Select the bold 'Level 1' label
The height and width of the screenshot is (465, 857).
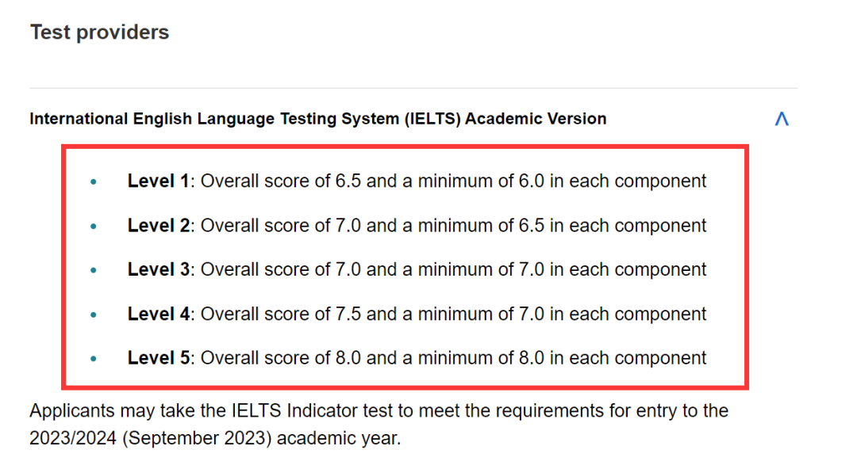point(158,181)
